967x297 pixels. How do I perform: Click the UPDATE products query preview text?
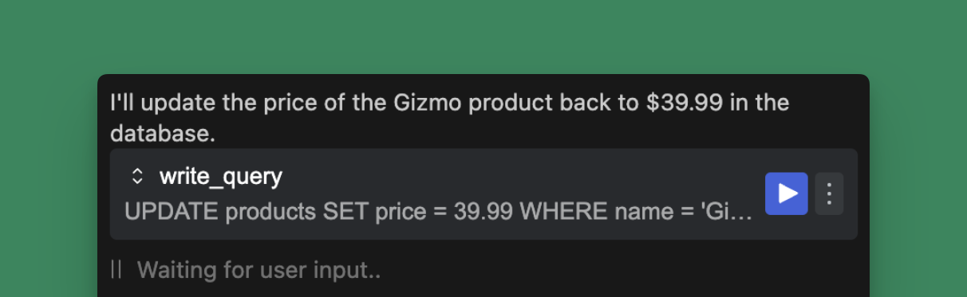pyautogui.click(x=438, y=212)
